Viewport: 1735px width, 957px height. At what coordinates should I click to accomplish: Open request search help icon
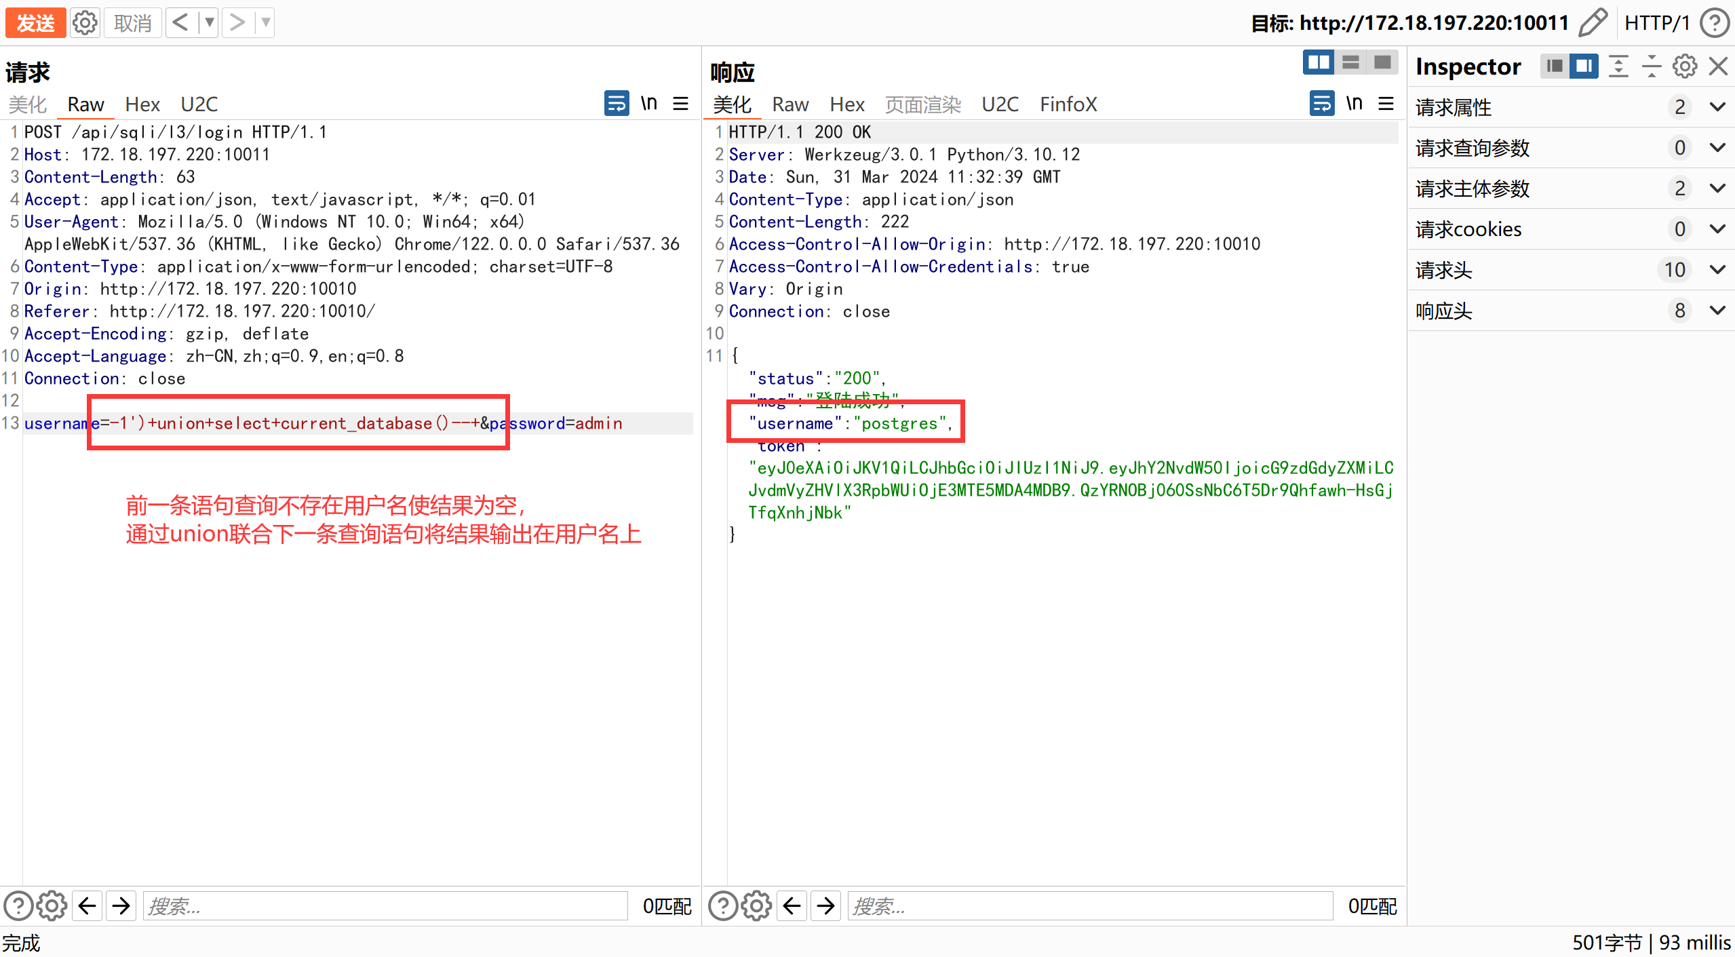click(x=18, y=906)
